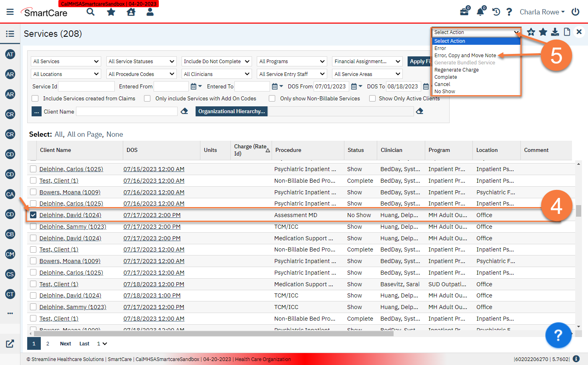Viewport: 588px width, 365px height.
Task: Export the services list via the download icon
Action: 555,32
